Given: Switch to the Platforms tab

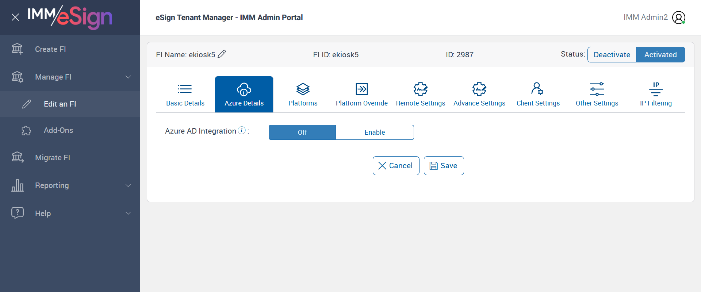Looking at the screenshot, I should [303, 94].
